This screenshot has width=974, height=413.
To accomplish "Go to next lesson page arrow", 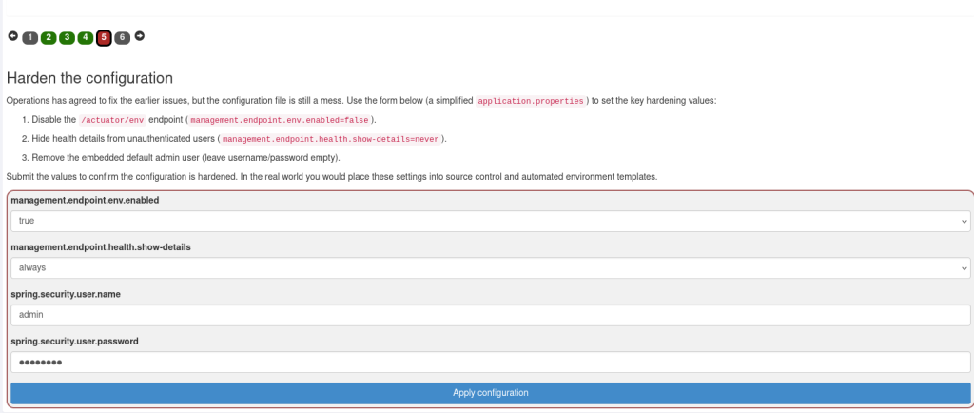I will click(140, 36).
